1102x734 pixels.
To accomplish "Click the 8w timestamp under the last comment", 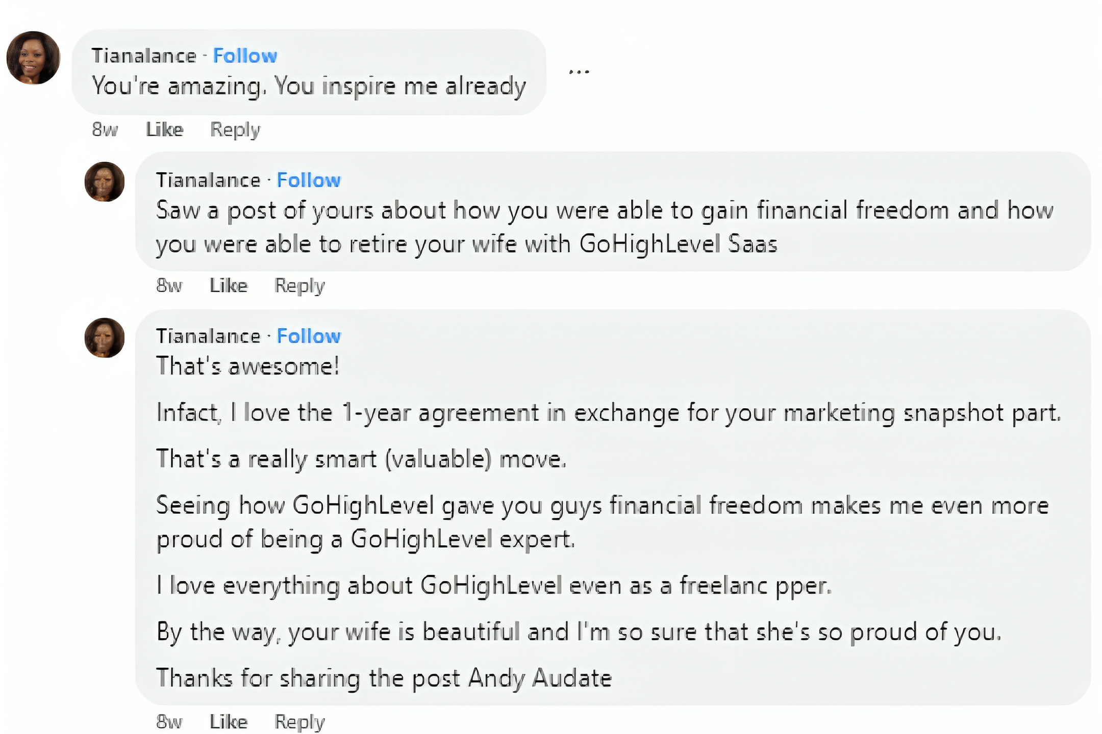I will 169,721.
